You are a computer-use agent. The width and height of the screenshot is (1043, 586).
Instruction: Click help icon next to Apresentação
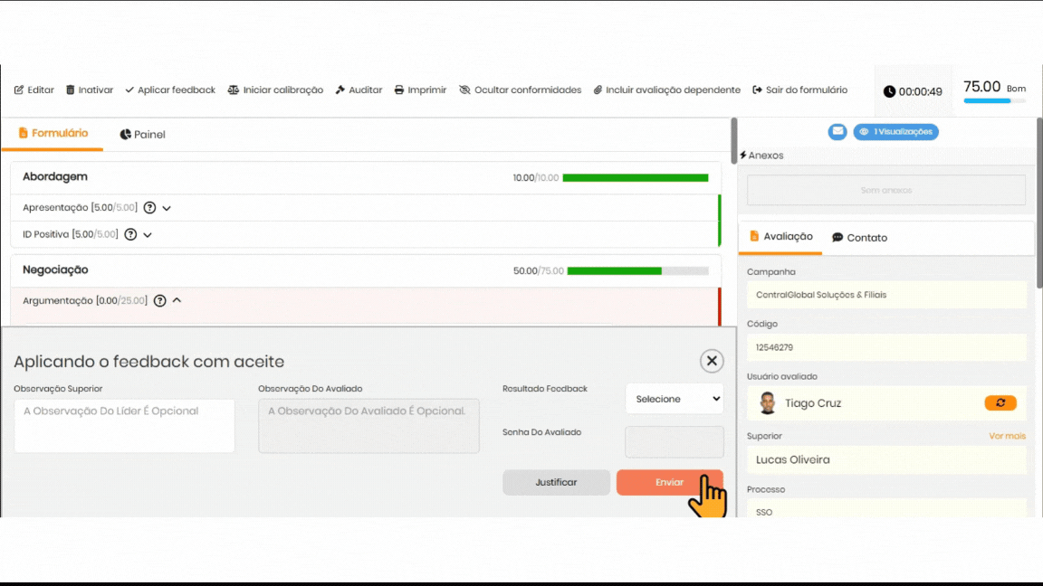[x=150, y=208]
